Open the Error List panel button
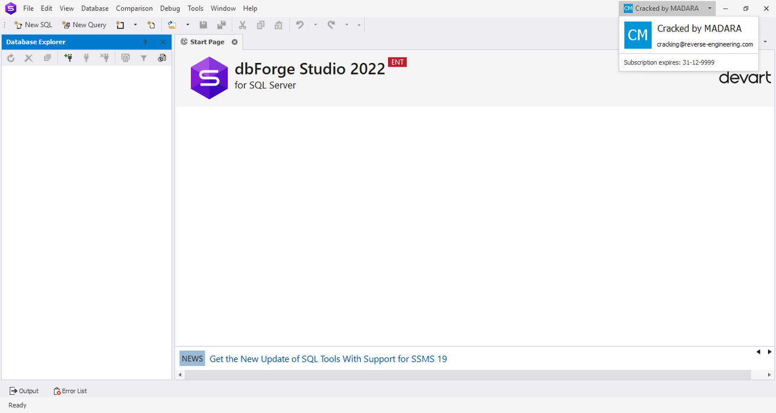Screen dimensions: 776x413 click(x=70, y=391)
